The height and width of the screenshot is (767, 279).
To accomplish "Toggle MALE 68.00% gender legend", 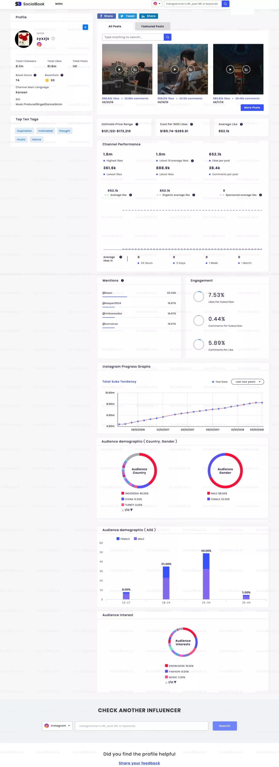I will 217,493.
